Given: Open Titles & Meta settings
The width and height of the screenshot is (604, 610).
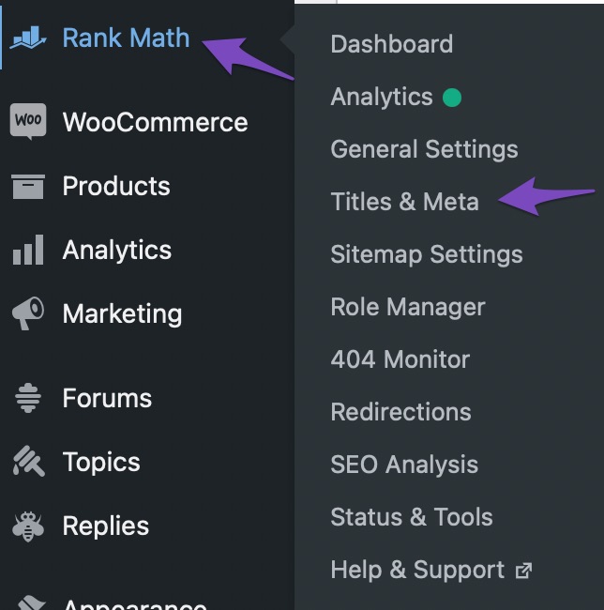Looking at the screenshot, I should 404,202.
